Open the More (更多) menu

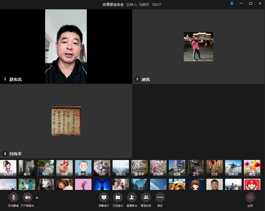coord(160,197)
